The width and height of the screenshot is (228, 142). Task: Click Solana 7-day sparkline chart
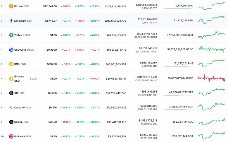pos(211,122)
